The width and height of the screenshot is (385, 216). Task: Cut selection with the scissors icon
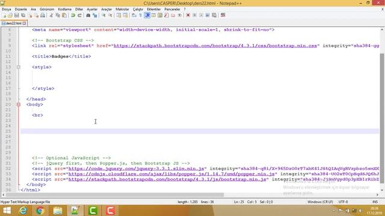point(51,15)
